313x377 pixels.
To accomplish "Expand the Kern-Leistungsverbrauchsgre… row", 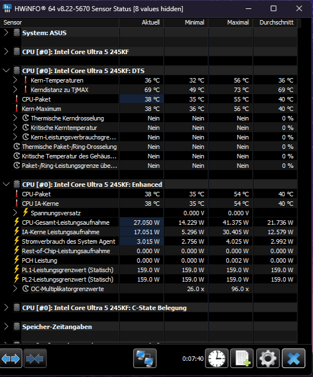I will click(15, 137).
